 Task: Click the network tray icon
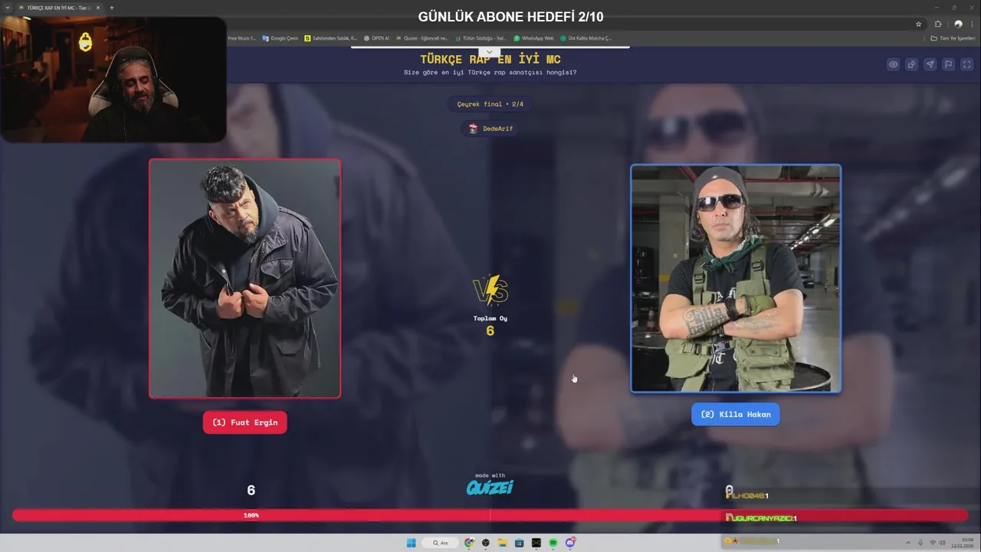(932, 543)
